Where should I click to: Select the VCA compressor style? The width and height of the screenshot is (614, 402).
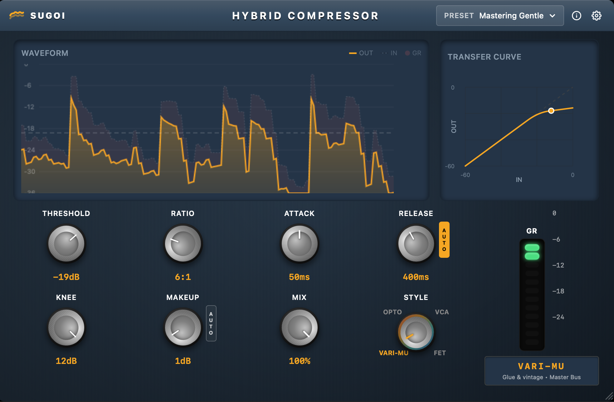click(x=442, y=312)
